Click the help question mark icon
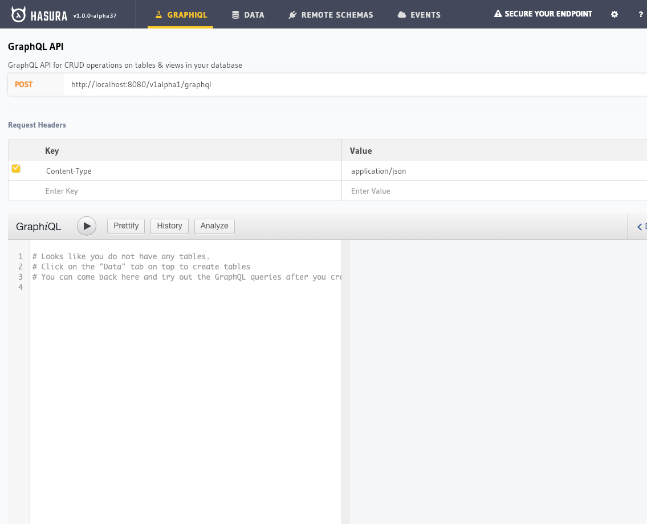This screenshot has width=647, height=524. [x=641, y=14]
